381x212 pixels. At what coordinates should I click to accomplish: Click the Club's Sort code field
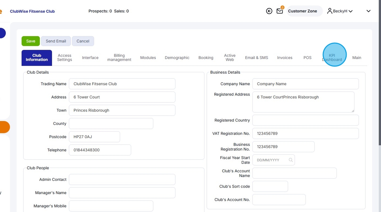pyautogui.click(x=270, y=187)
